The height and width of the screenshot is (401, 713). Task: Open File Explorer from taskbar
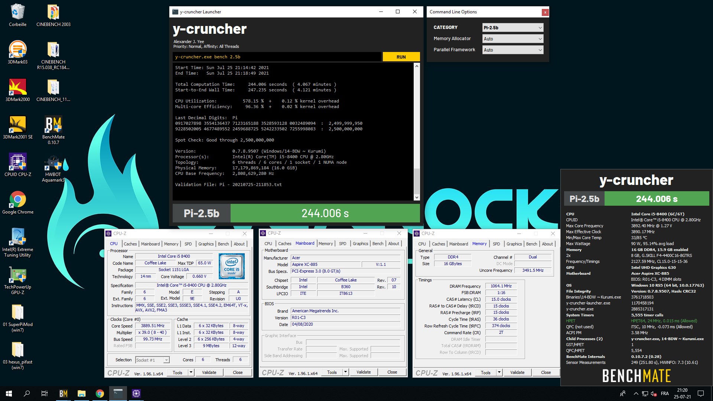click(x=82, y=394)
